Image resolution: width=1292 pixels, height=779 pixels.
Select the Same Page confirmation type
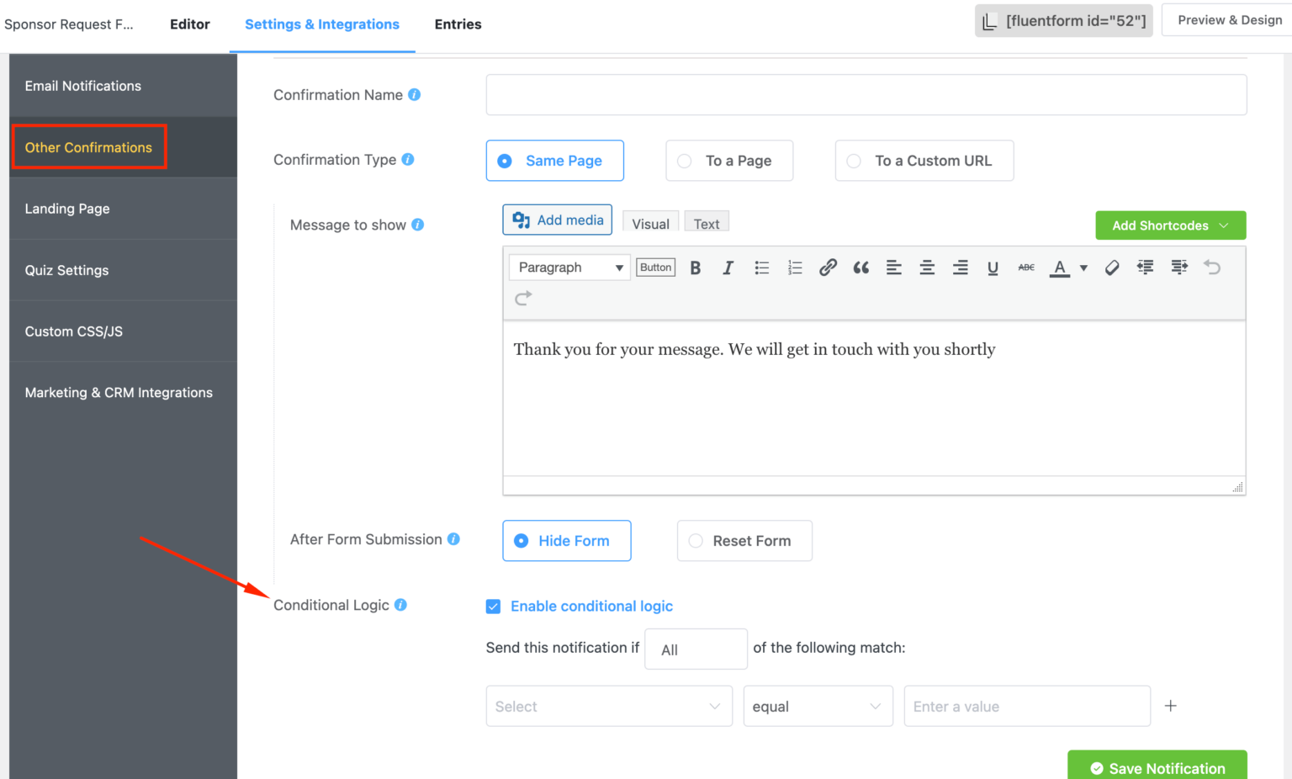tap(554, 160)
